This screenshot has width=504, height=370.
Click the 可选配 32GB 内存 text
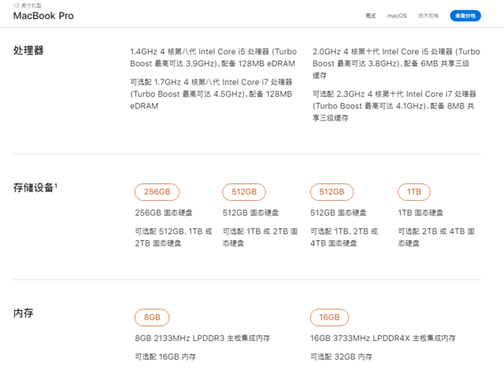(341, 357)
